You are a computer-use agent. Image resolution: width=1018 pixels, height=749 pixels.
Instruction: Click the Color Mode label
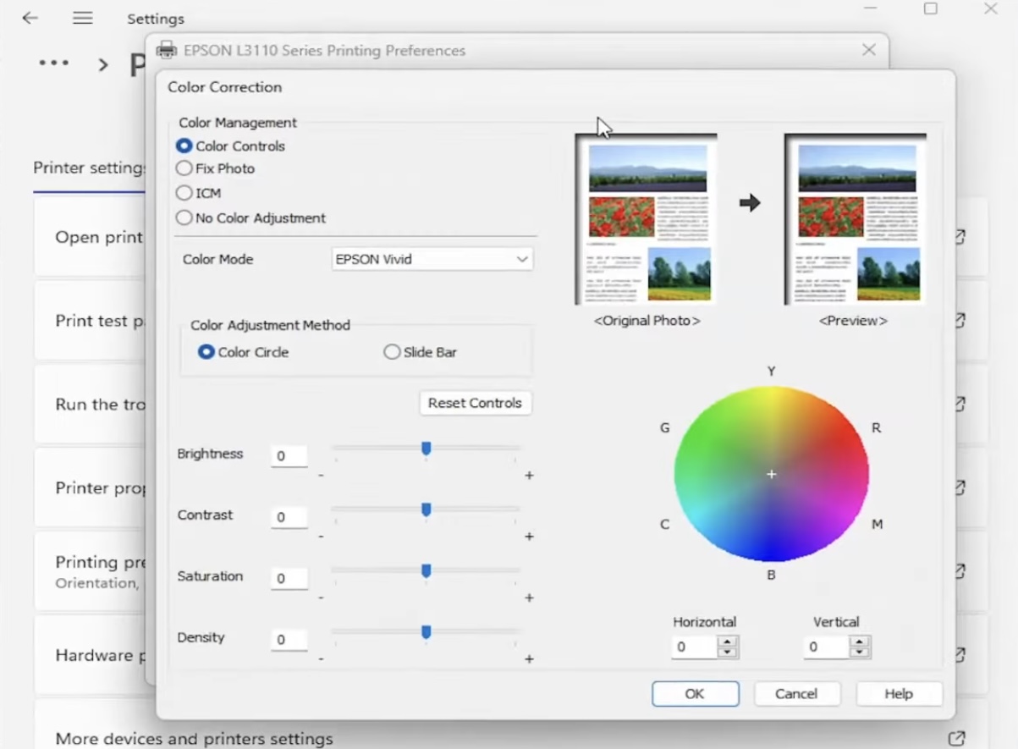point(217,259)
